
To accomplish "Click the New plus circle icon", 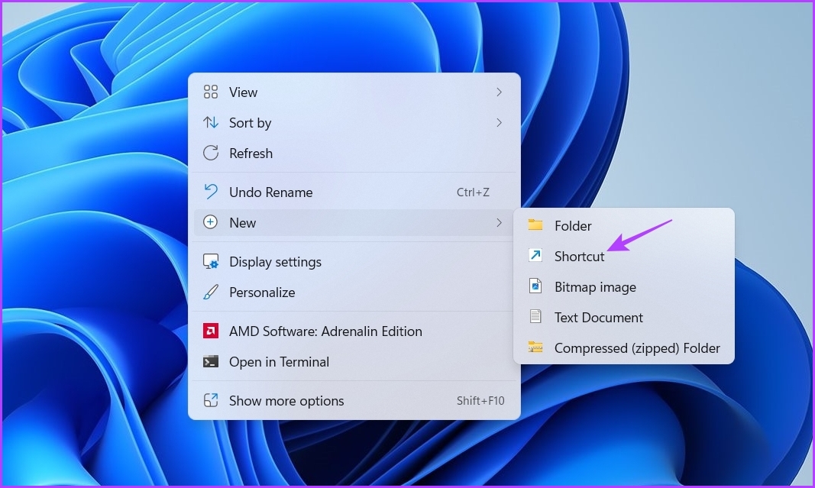I will 211,222.
